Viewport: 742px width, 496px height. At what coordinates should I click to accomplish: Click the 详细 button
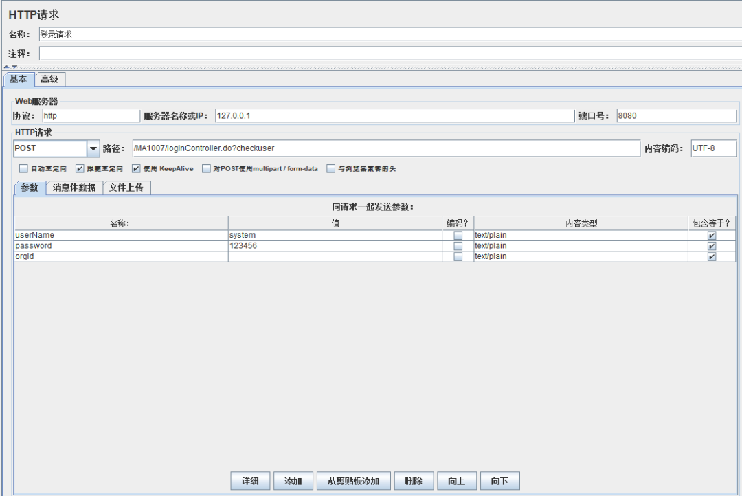point(250,480)
